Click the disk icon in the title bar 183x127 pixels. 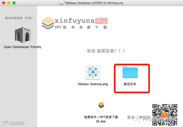tap(61, 3)
